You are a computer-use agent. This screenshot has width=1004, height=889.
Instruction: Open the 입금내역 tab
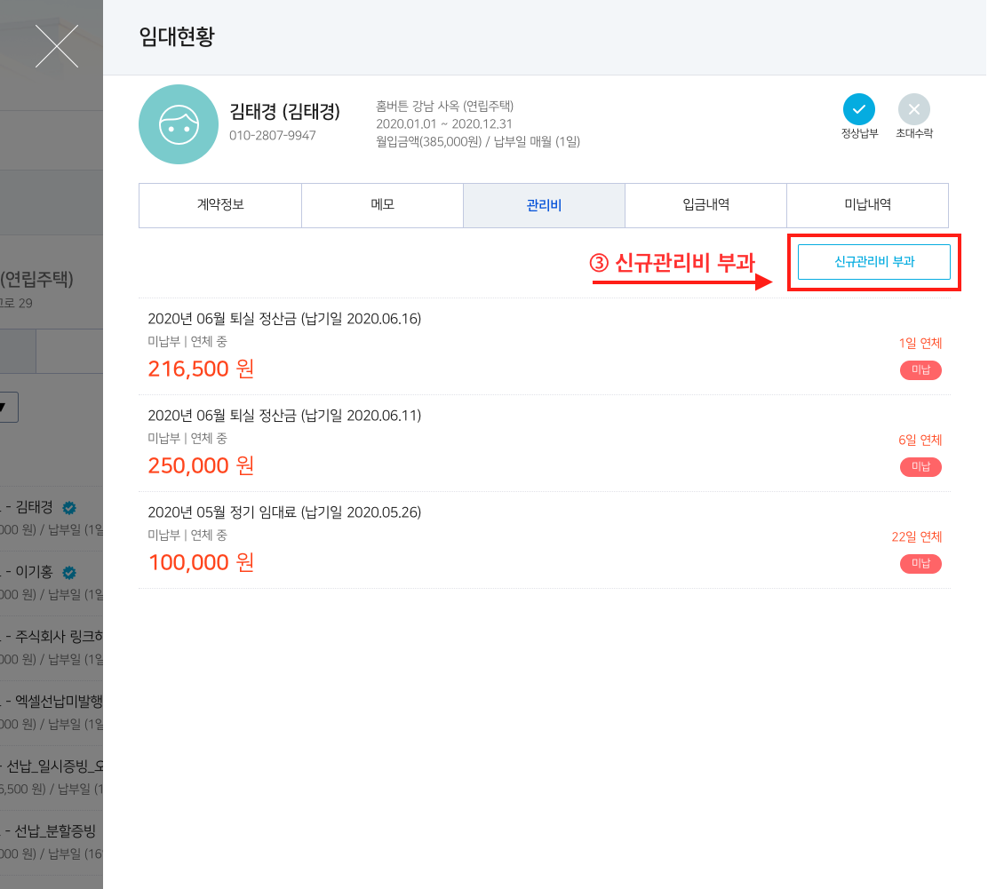pyautogui.click(x=705, y=205)
